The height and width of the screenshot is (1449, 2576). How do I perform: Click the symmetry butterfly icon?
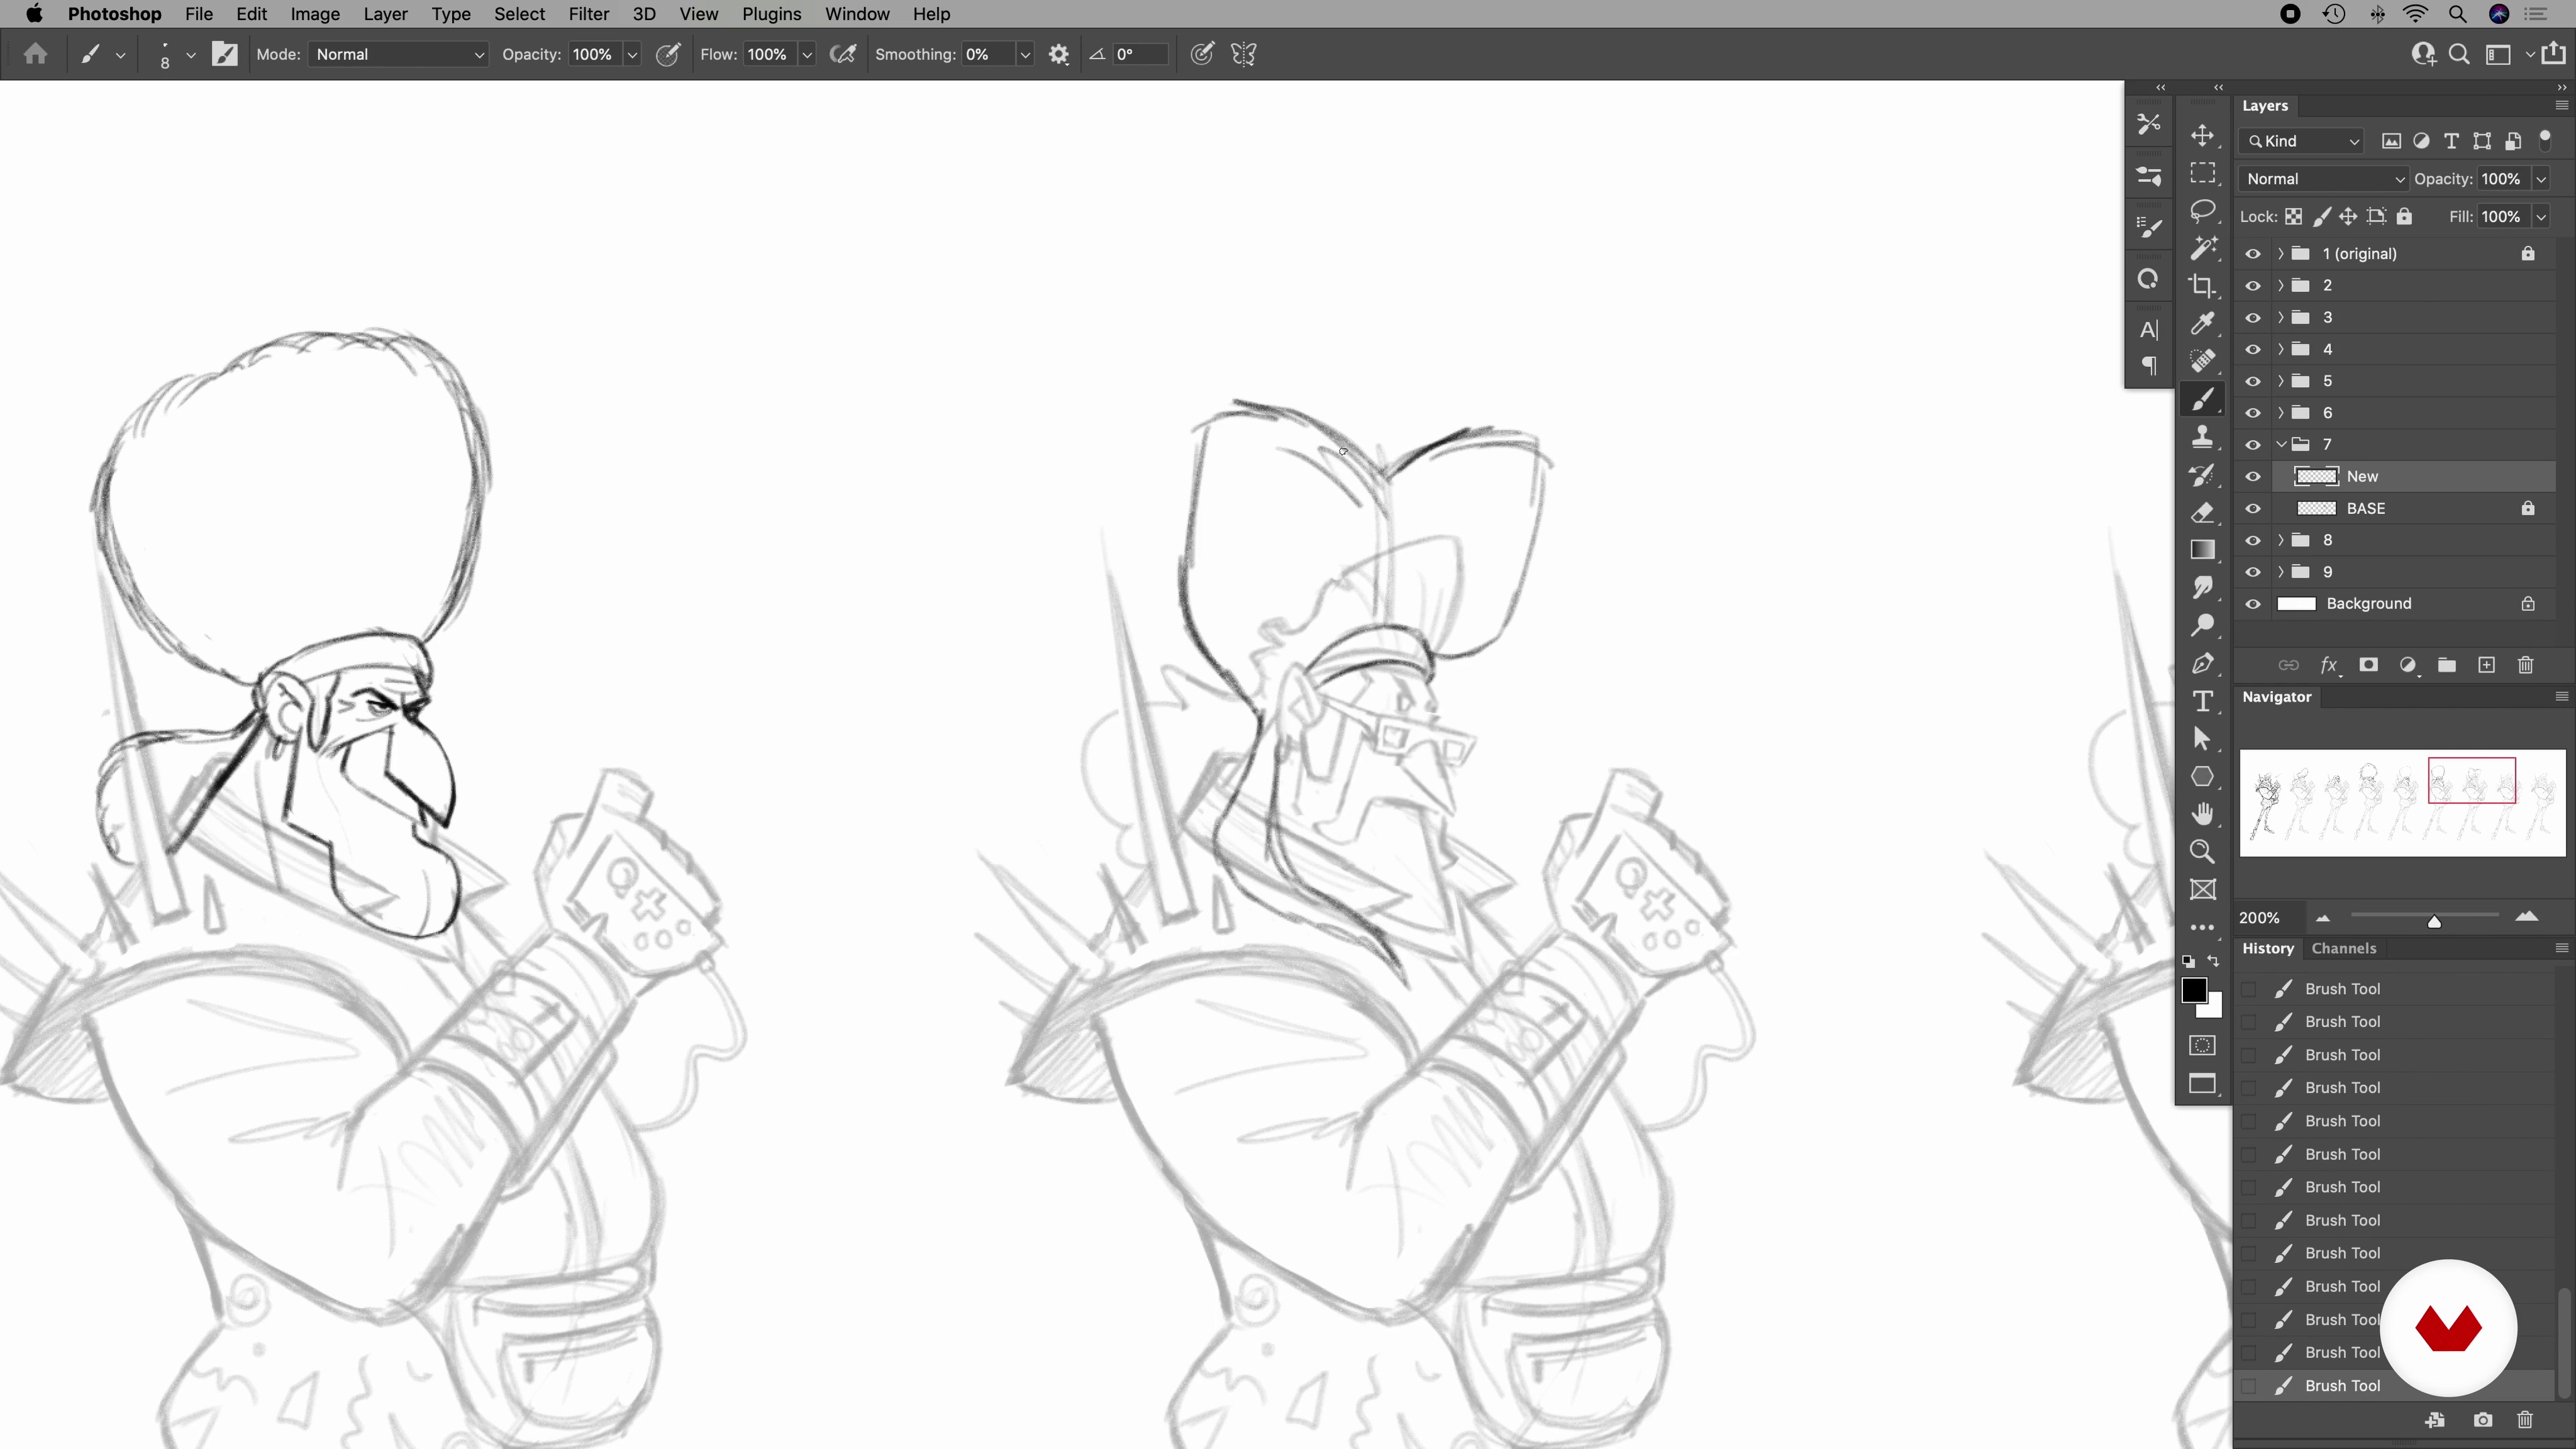pos(1243,55)
